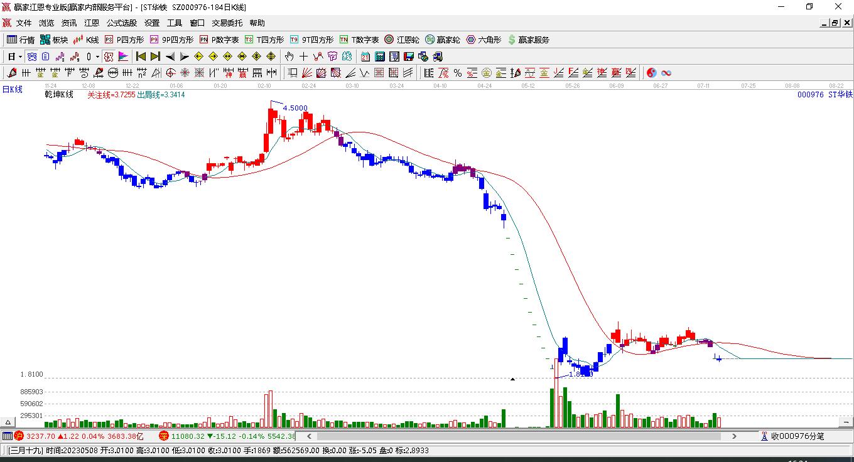
Task: Click the 日K线 label
Action: pyautogui.click(x=12, y=89)
